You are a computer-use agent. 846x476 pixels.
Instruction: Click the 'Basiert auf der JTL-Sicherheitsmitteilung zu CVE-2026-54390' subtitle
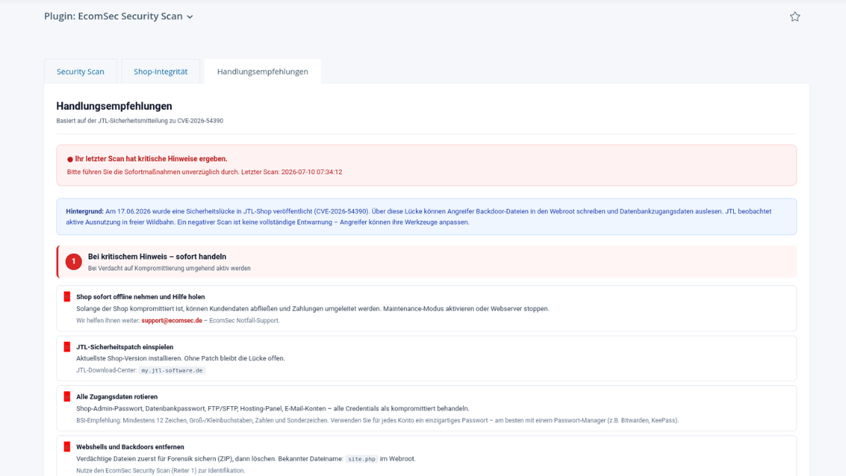(140, 121)
